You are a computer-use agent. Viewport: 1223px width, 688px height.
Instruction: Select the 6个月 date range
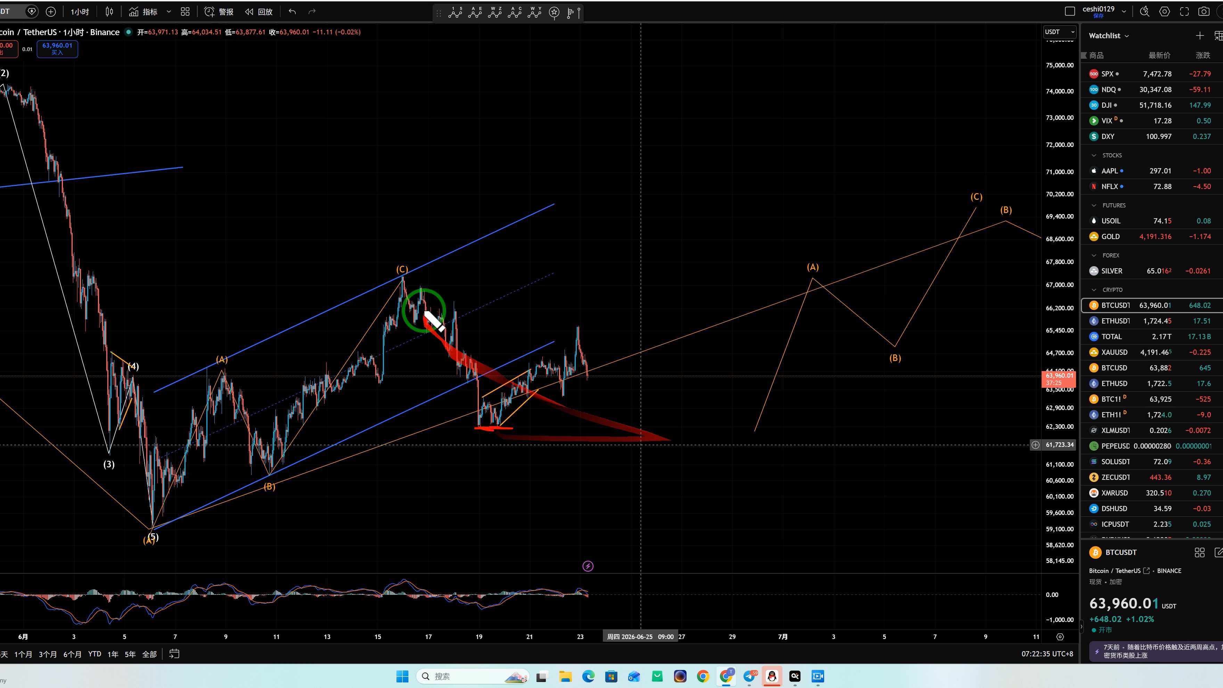(x=73, y=654)
